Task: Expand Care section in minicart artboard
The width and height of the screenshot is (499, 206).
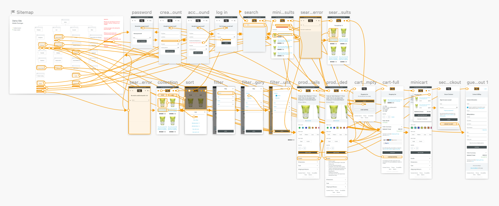Action: (x=421, y=166)
